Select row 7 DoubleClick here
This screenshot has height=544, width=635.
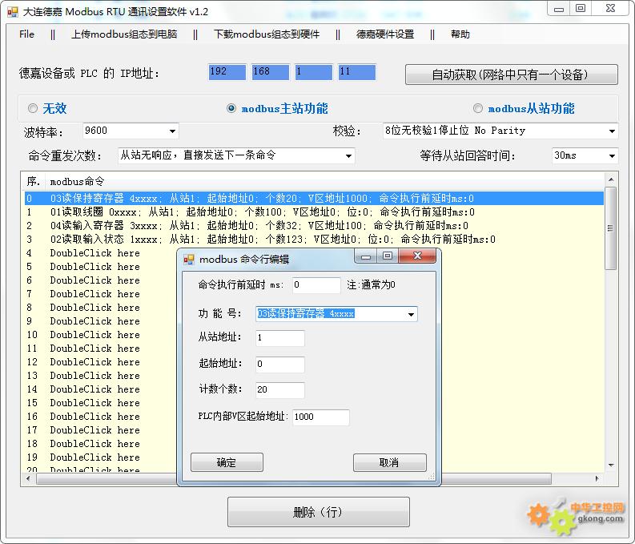(94, 294)
